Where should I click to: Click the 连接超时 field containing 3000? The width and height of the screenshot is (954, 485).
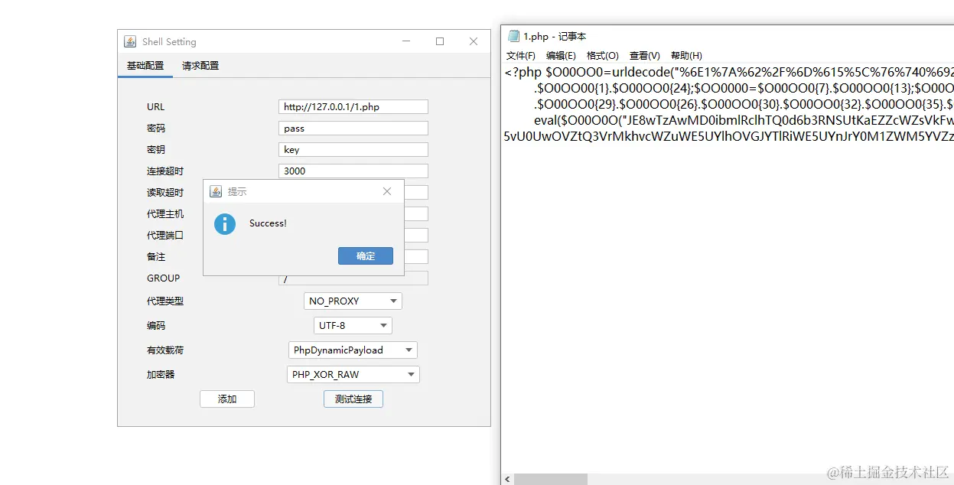click(x=353, y=171)
